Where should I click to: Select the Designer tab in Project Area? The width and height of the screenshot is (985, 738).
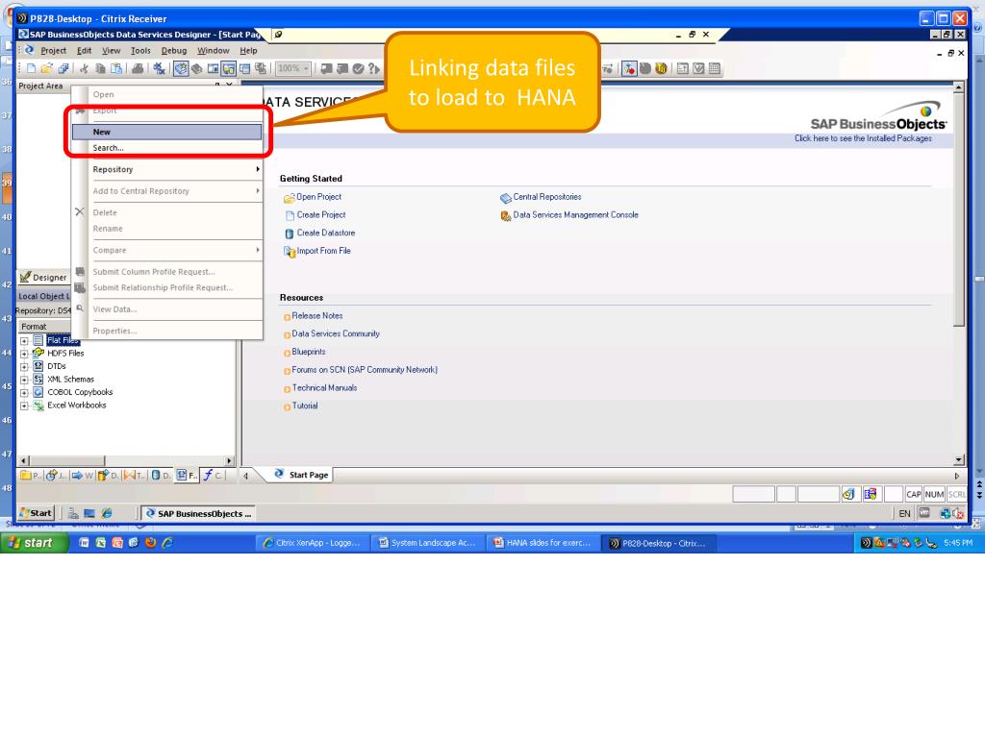[43, 278]
